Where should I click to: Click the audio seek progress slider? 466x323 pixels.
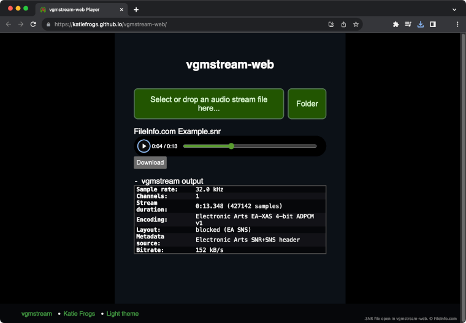250,146
